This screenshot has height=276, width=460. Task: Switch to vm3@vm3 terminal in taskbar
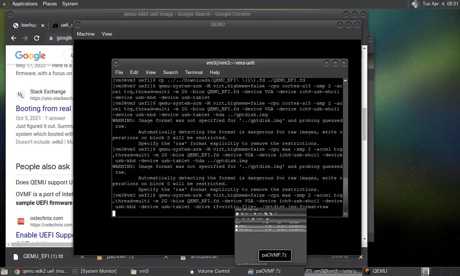point(333,271)
